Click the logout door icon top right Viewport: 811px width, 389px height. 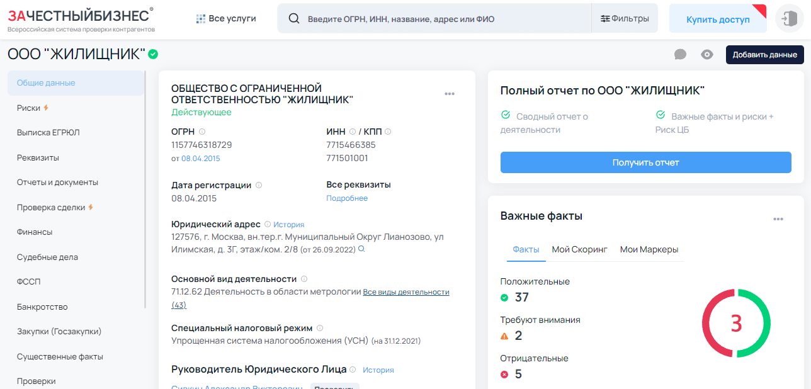[x=791, y=18]
